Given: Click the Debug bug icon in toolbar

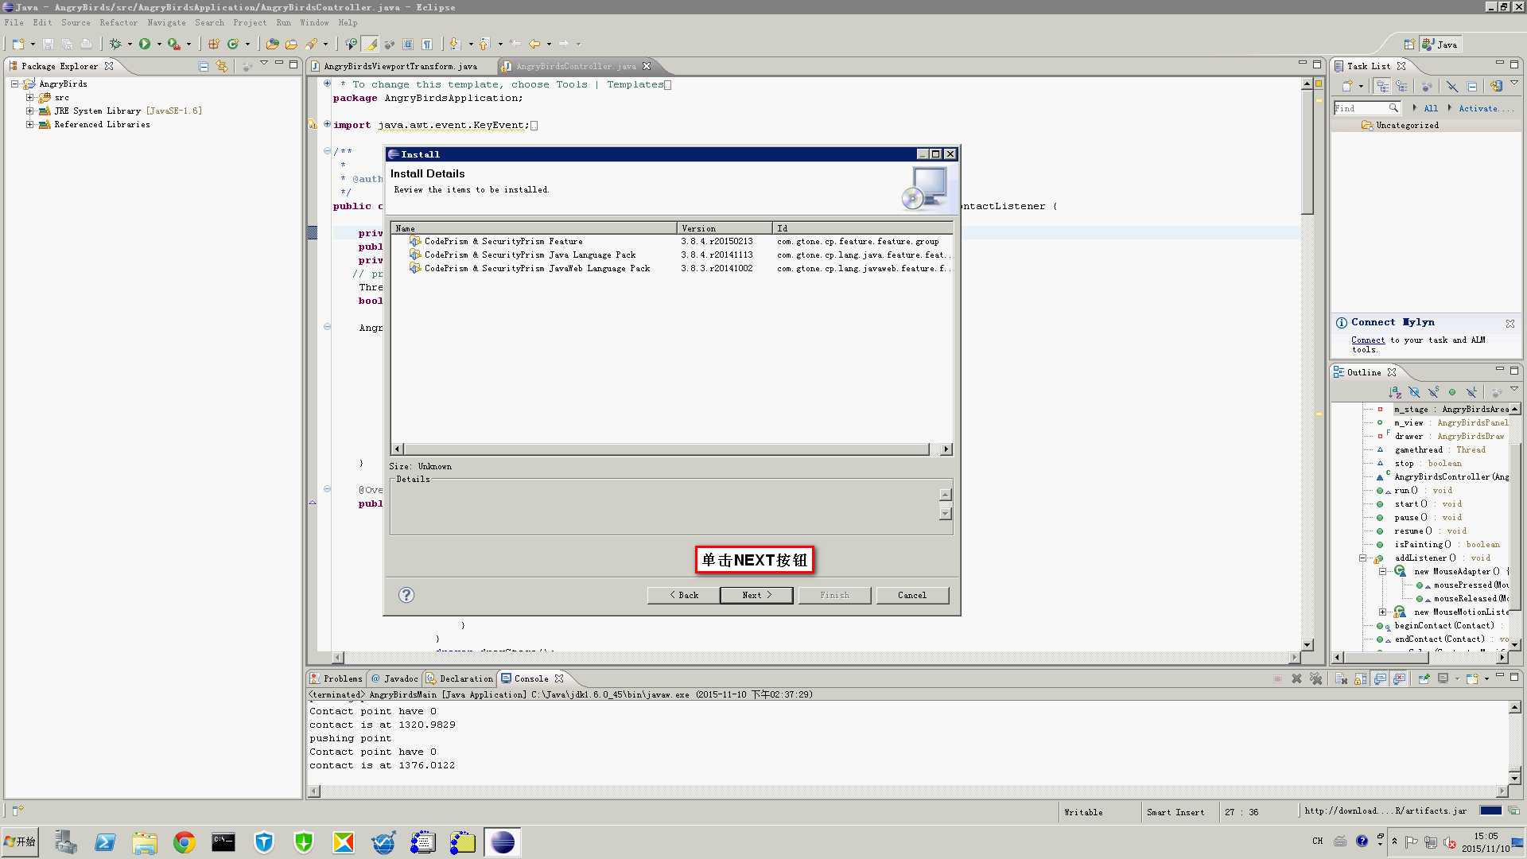Looking at the screenshot, I should click(x=115, y=44).
